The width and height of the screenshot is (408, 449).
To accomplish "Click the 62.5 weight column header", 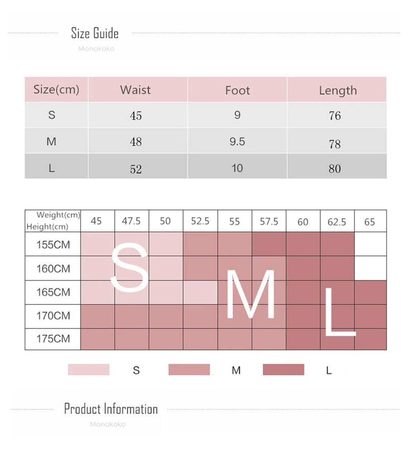I will 337,222.
